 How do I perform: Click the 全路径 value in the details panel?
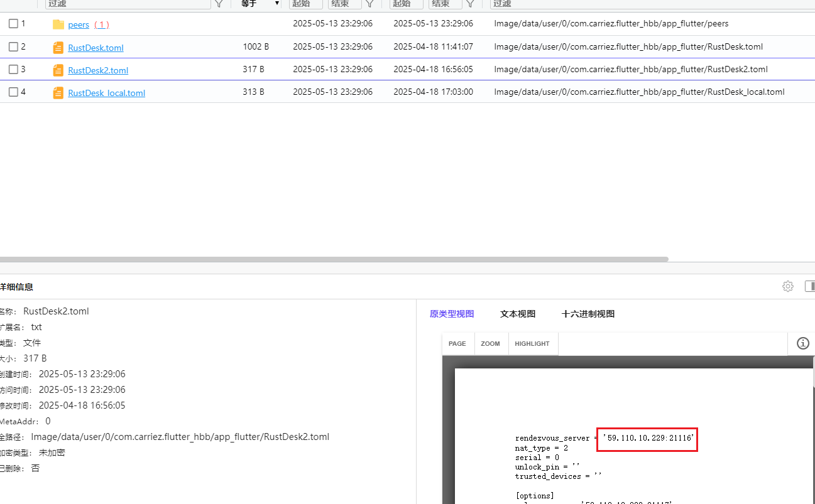180,437
